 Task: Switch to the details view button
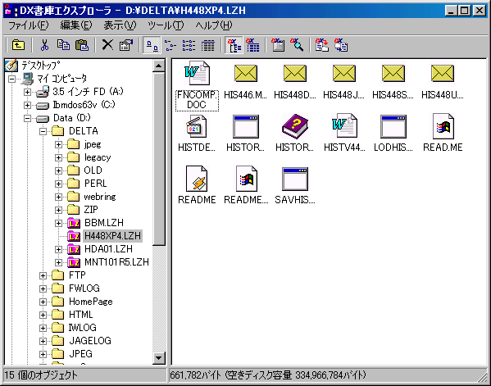coord(207,45)
